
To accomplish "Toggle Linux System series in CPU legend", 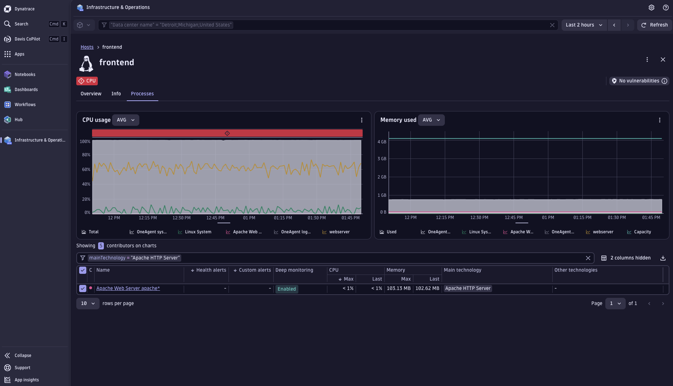I will (194, 232).
